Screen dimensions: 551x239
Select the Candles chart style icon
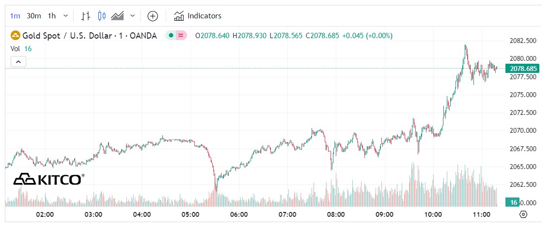coord(102,16)
